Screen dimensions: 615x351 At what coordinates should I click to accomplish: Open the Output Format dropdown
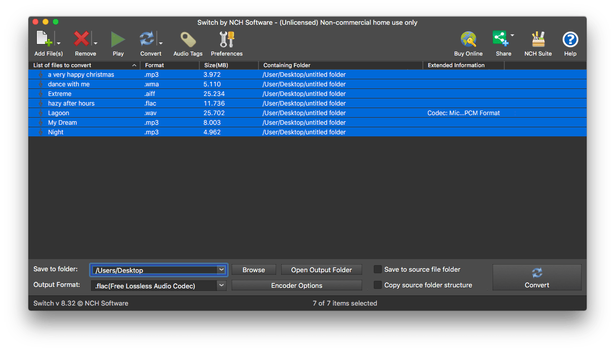pos(221,285)
